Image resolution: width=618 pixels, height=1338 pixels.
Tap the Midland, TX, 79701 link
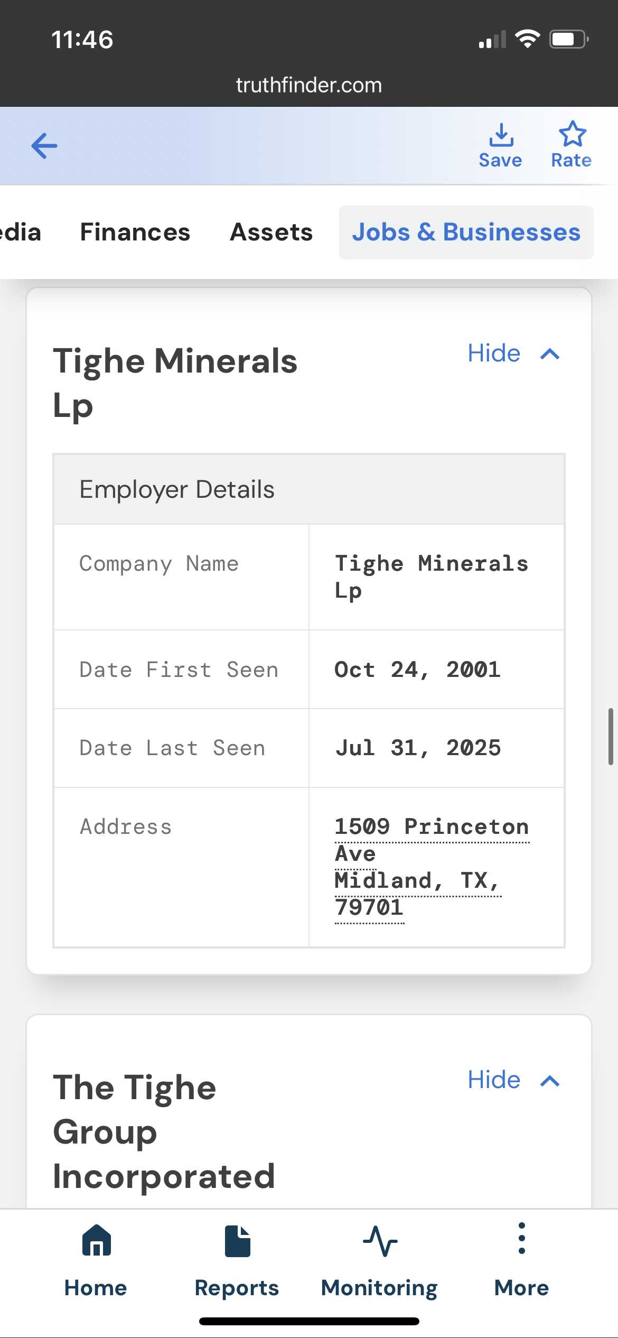[x=417, y=881]
